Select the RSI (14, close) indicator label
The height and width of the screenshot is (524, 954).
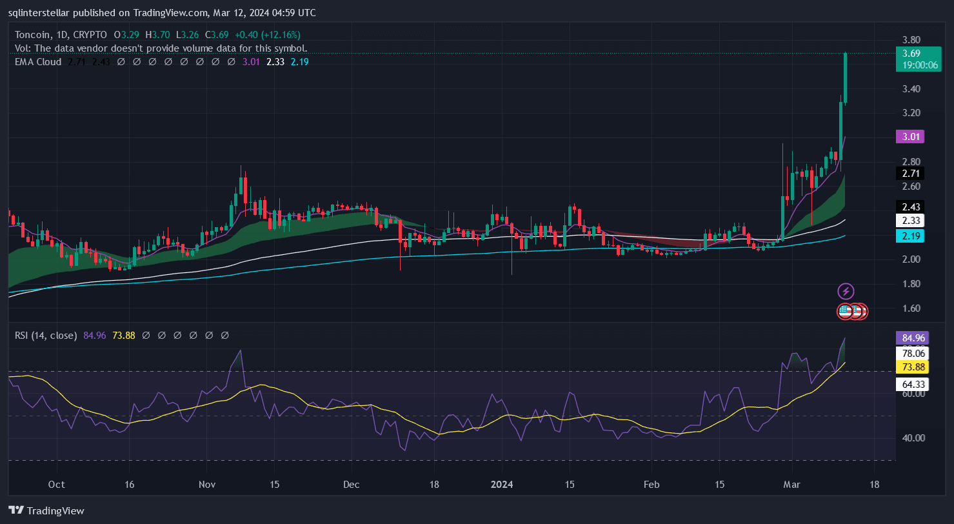46,336
